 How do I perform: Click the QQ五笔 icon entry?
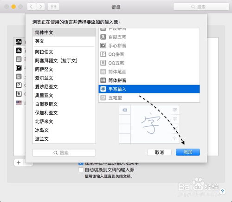(x=103, y=63)
